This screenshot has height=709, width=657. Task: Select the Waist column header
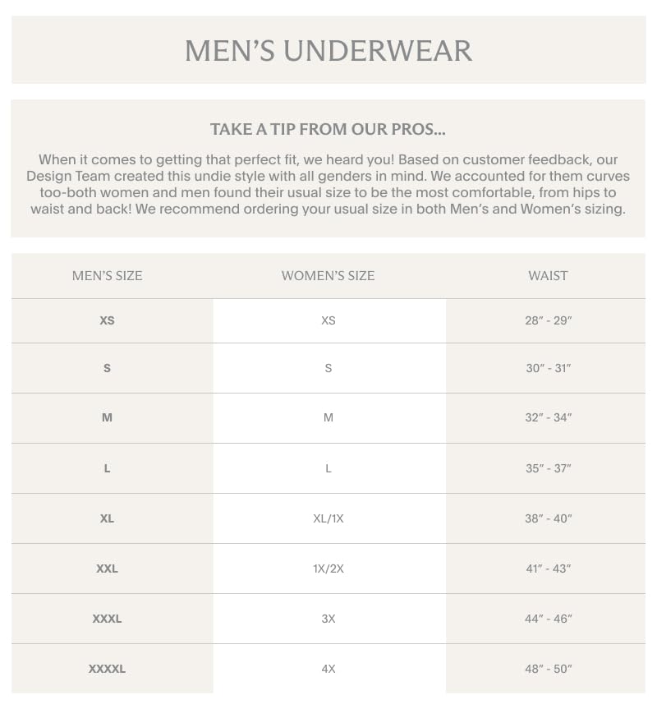pos(548,276)
